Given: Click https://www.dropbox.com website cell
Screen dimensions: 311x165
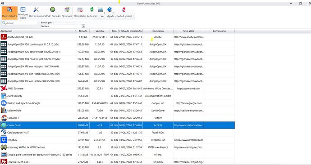Looking at the screenshot, I should 188,140.
